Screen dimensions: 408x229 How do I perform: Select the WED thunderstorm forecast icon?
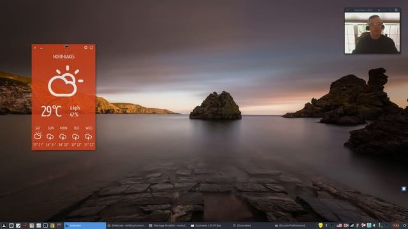88,137
